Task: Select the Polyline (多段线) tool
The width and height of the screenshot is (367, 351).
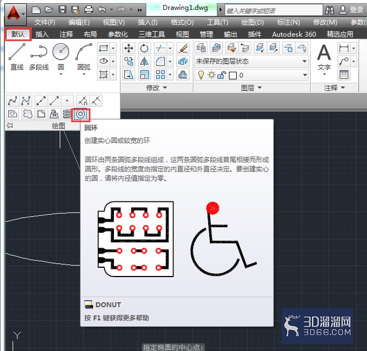Action: point(39,57)
